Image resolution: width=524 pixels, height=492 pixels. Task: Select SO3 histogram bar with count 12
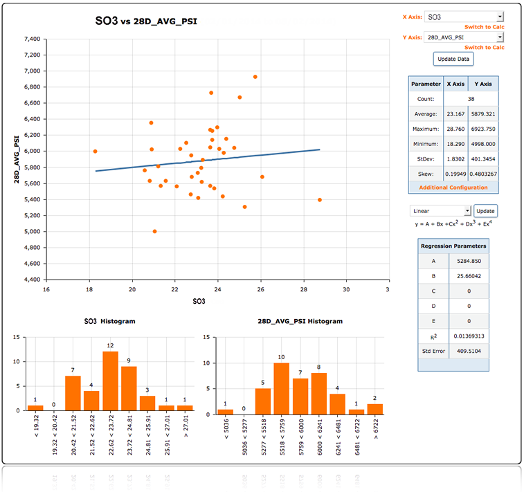coord(110,381)
